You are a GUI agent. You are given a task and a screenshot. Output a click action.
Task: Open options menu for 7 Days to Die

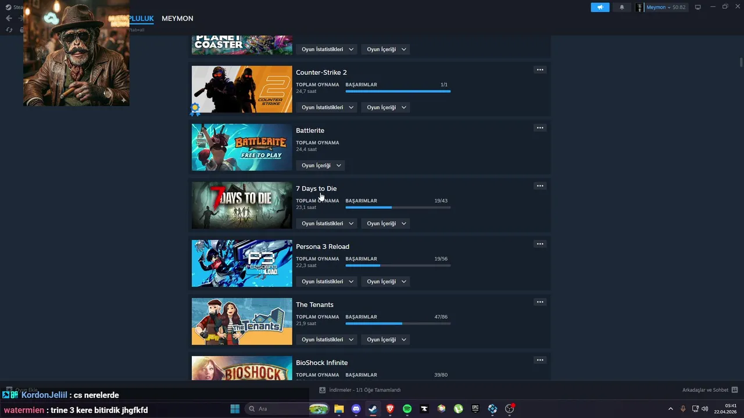click(540, 186)
